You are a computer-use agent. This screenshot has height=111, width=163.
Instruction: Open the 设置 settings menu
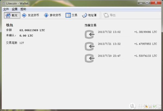click(15, 9)
